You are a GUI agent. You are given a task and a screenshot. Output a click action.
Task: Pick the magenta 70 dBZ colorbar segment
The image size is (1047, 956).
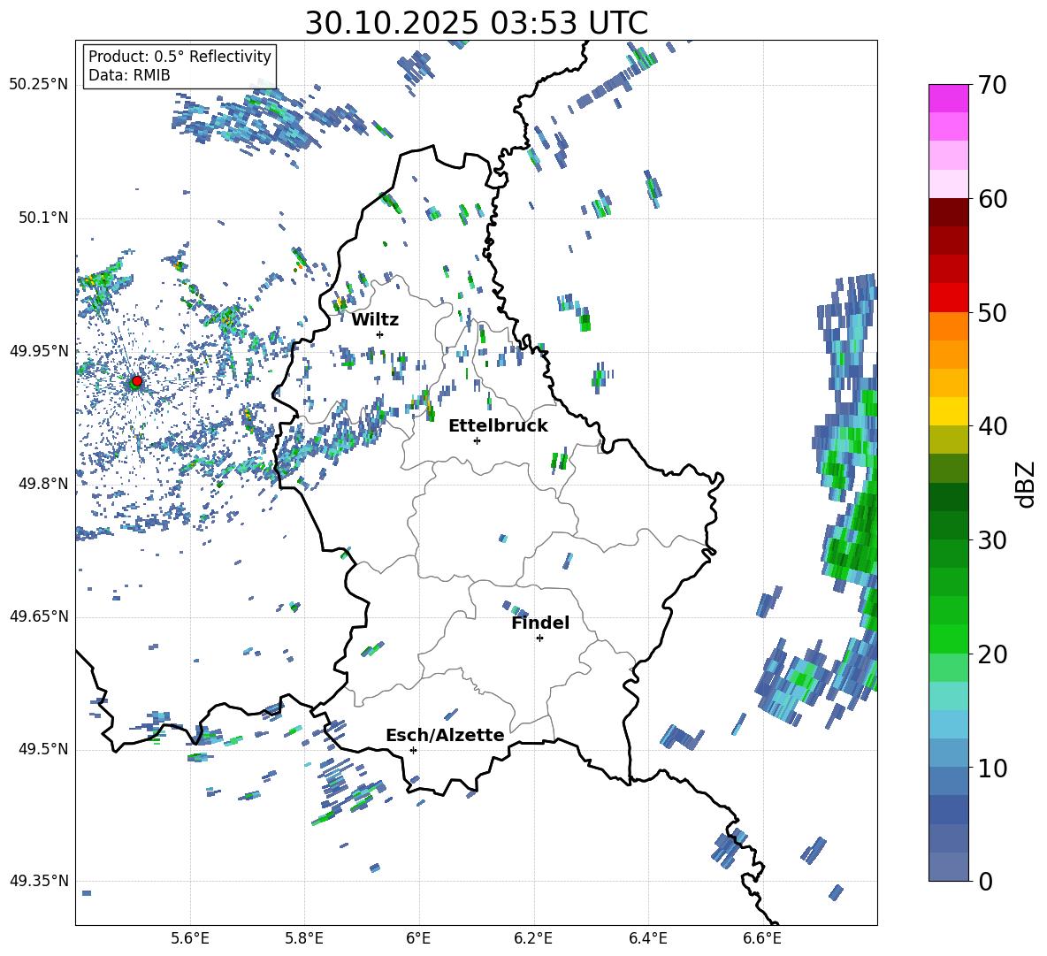click(x=948, y=98)
